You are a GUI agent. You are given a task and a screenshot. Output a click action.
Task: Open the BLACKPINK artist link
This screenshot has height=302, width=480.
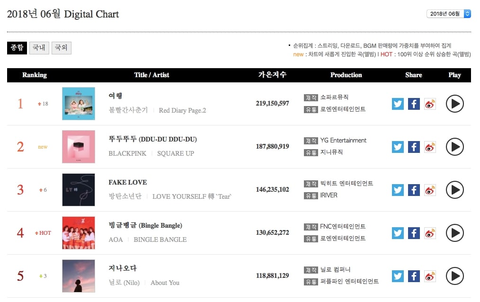click(x=127, y=153)
